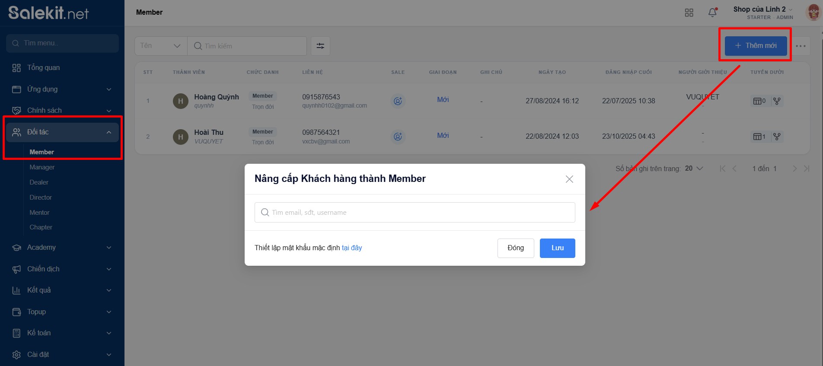Open the Tên search field dropdown

[x=160, y=46]
